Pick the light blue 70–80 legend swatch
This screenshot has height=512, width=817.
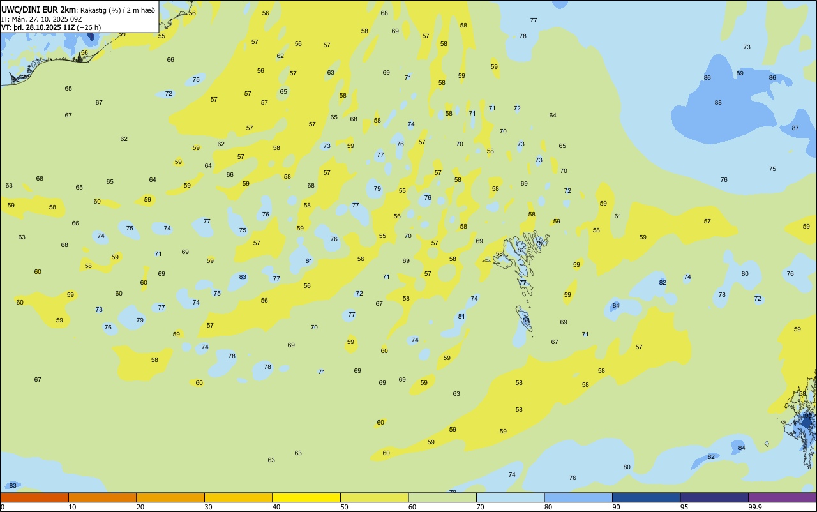(x=510, y=497)
